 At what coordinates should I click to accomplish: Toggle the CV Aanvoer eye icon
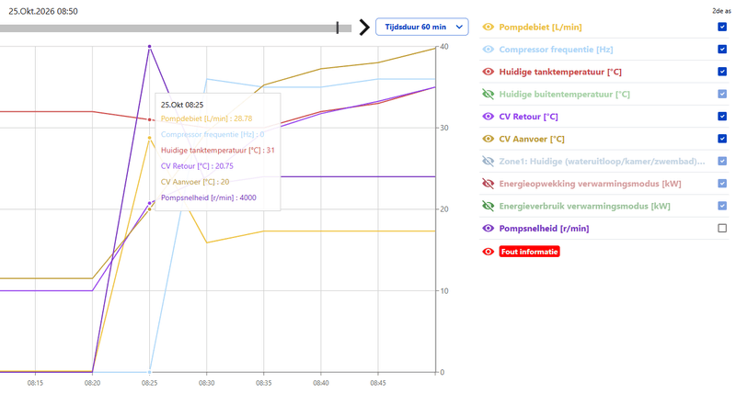[x=489, y=139]
